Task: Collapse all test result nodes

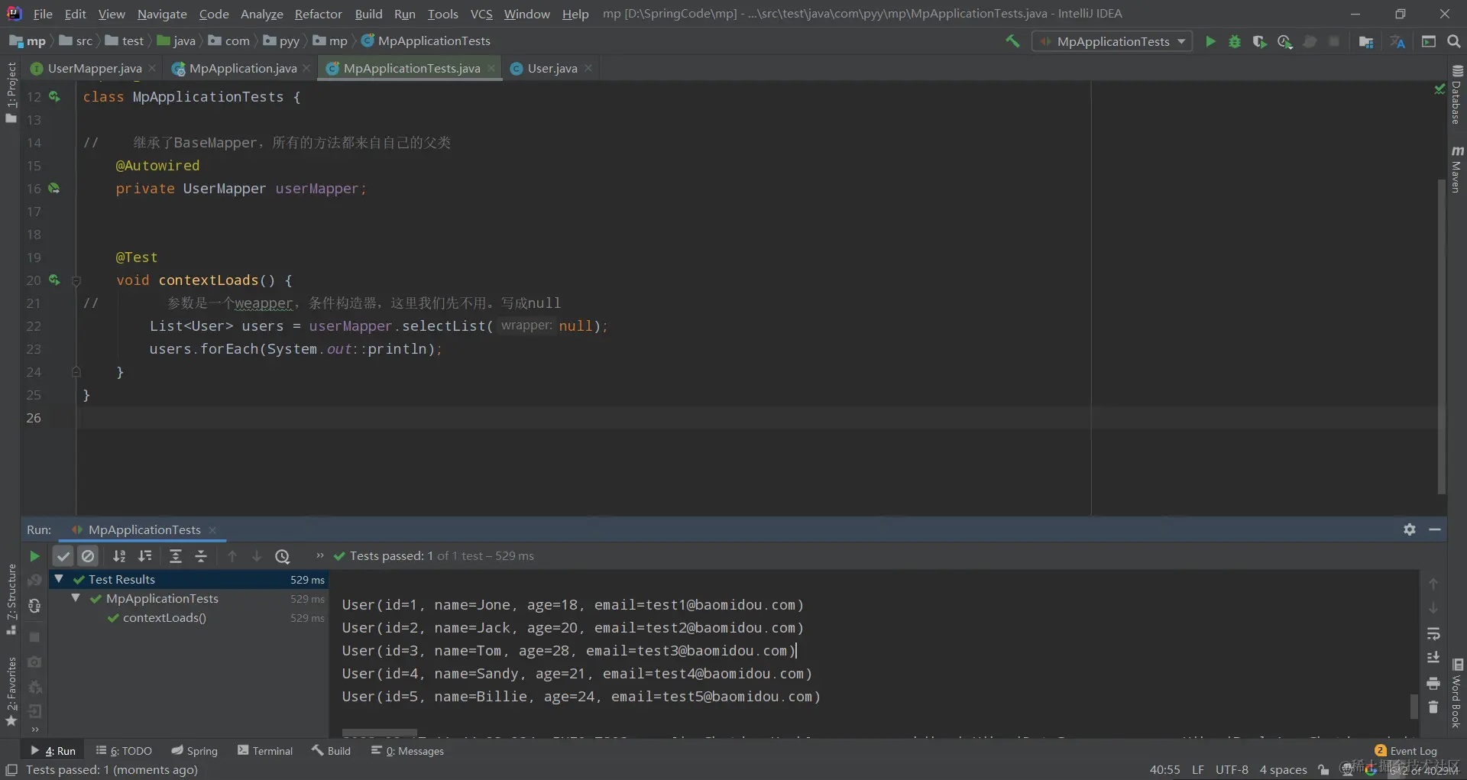Action: click(x=201, y=556)
